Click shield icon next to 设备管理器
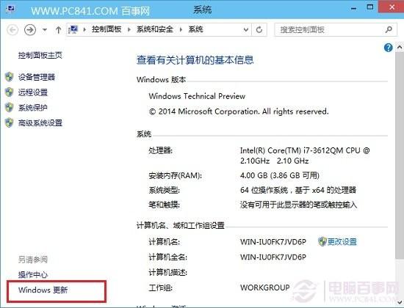404x308 pixels. (x=10, y=77)
